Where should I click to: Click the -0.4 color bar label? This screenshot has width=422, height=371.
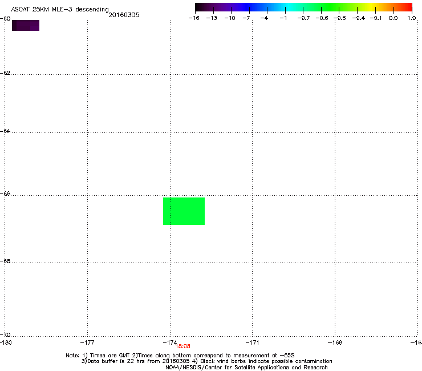pos(359,18)
